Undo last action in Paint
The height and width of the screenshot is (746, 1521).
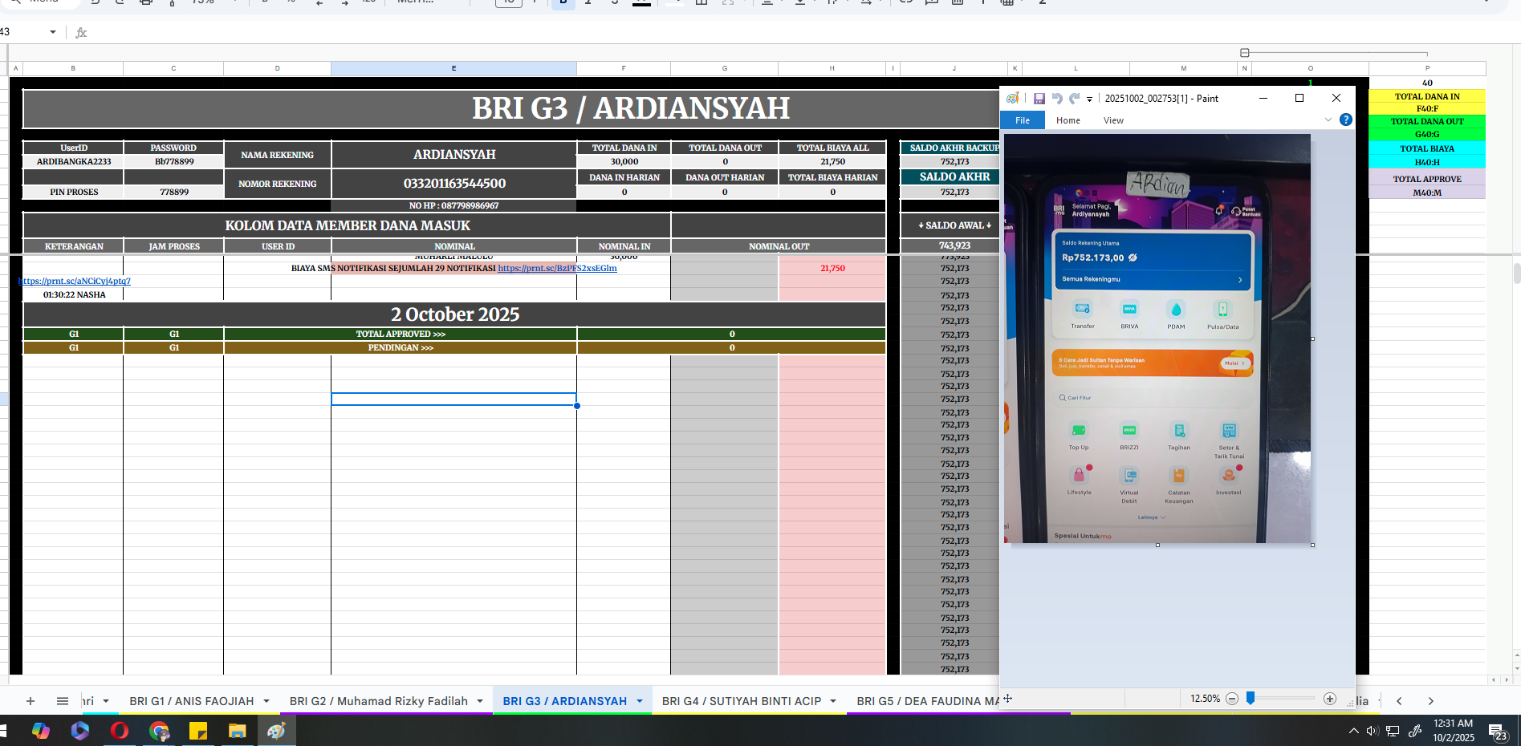click(1057, 98)
